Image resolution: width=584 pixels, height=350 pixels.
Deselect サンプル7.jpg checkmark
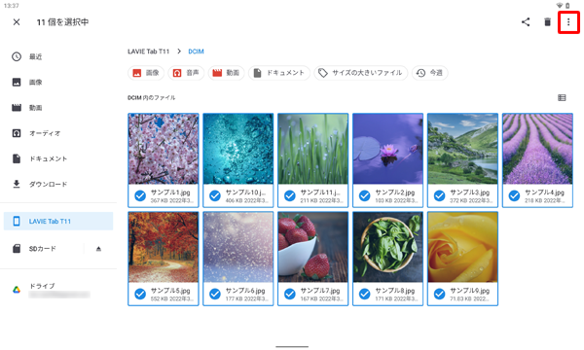click(290, 294)
